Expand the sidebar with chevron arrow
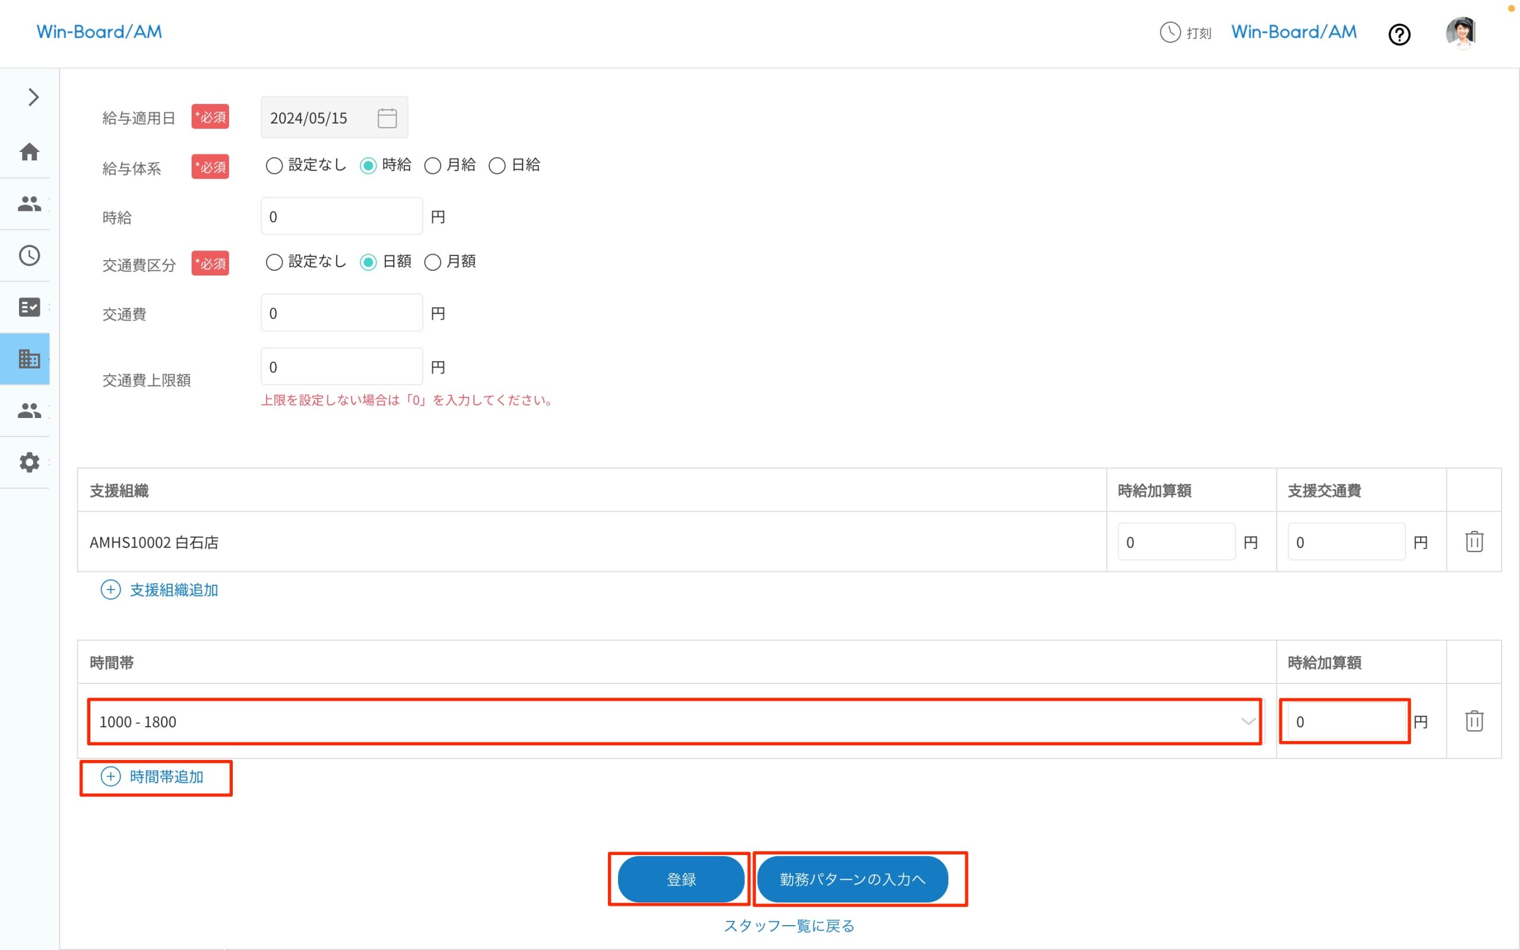The width and height of the screenshot is (1520, 950). 33,97
